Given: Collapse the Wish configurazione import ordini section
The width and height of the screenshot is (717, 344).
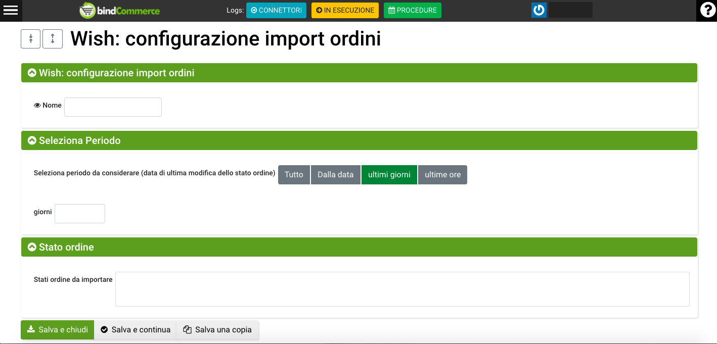Looking at the screenshot, I should pyautogui.click(x=32, y=73).
